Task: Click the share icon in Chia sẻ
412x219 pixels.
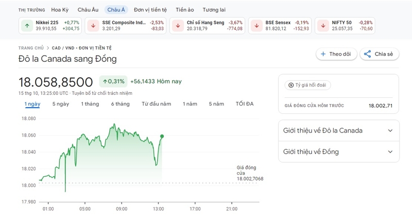Action: (x=367, y=54)
